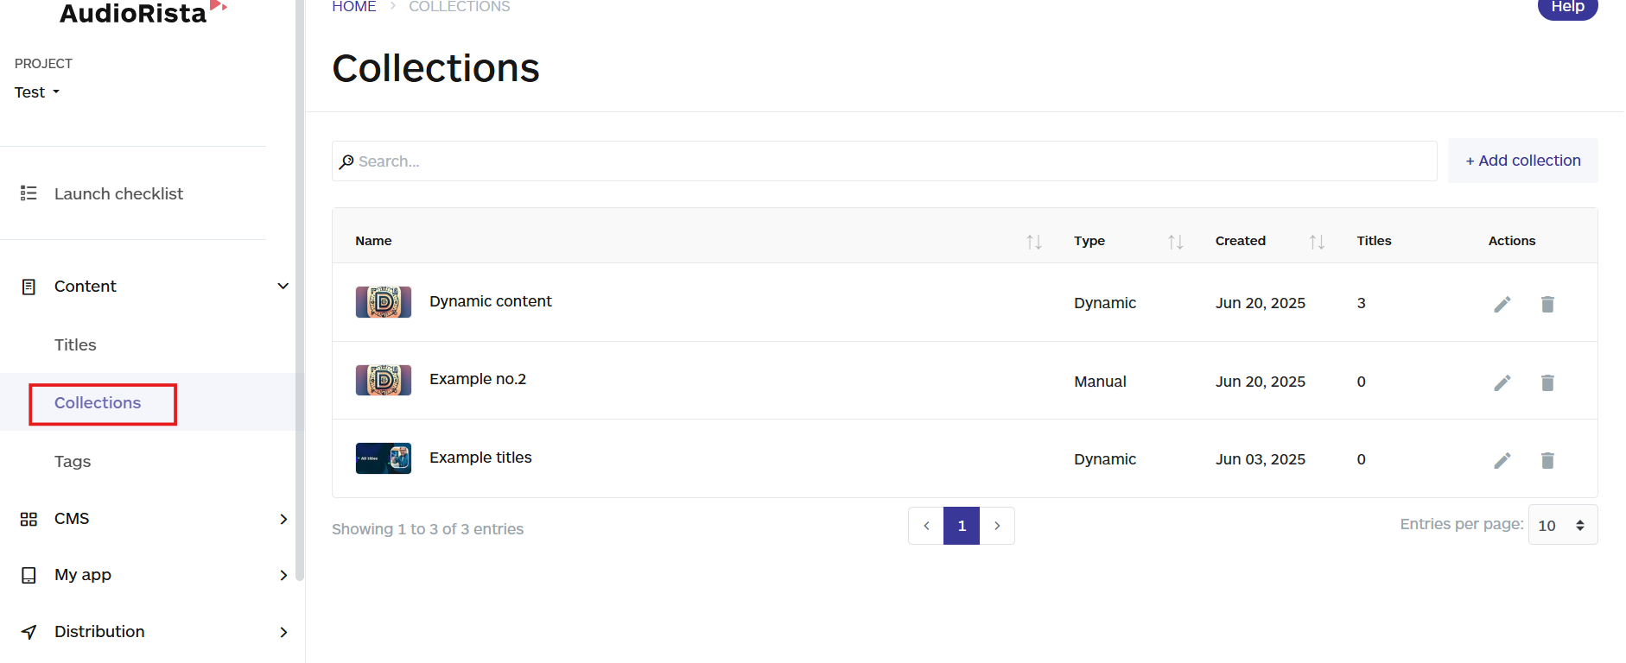This screenshot has width=1626, height=663.
Task: Click the Name column header
Action: click(x=373, y=241)
